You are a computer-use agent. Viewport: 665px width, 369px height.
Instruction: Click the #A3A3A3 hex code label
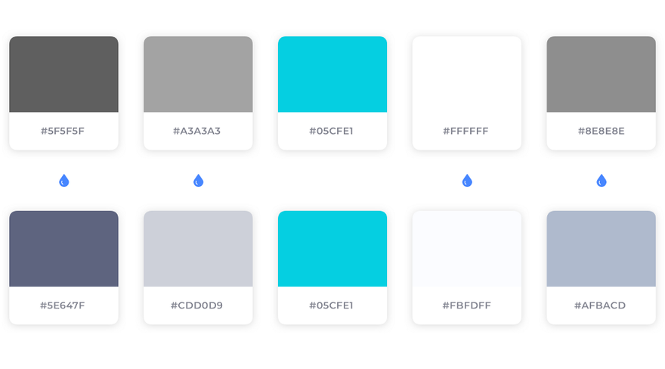click(196, 131)
